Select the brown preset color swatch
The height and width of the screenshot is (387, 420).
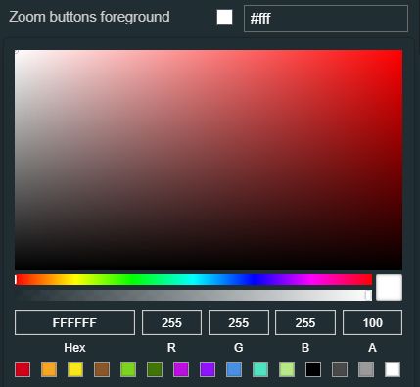point(102,369)
